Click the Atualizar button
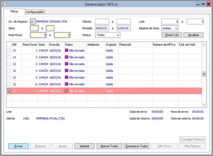The height and width of the screenshot is (156, 213). [x=194, y=35]
